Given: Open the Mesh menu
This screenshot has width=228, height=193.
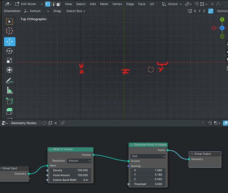Looking at the screenshot, I should (104, 4).
